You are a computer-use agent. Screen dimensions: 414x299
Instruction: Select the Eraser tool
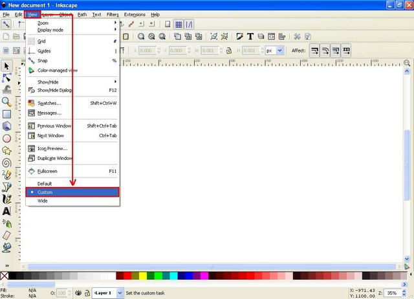[6, 236]
